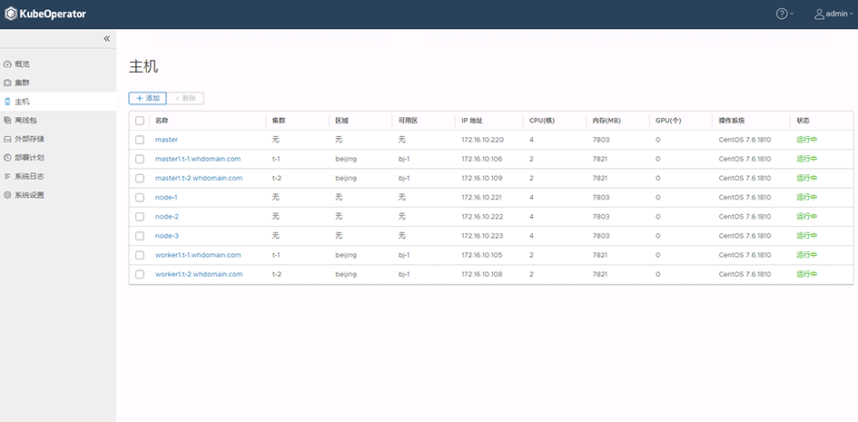Click the 系统日志 list icon

tap(7, 176)
